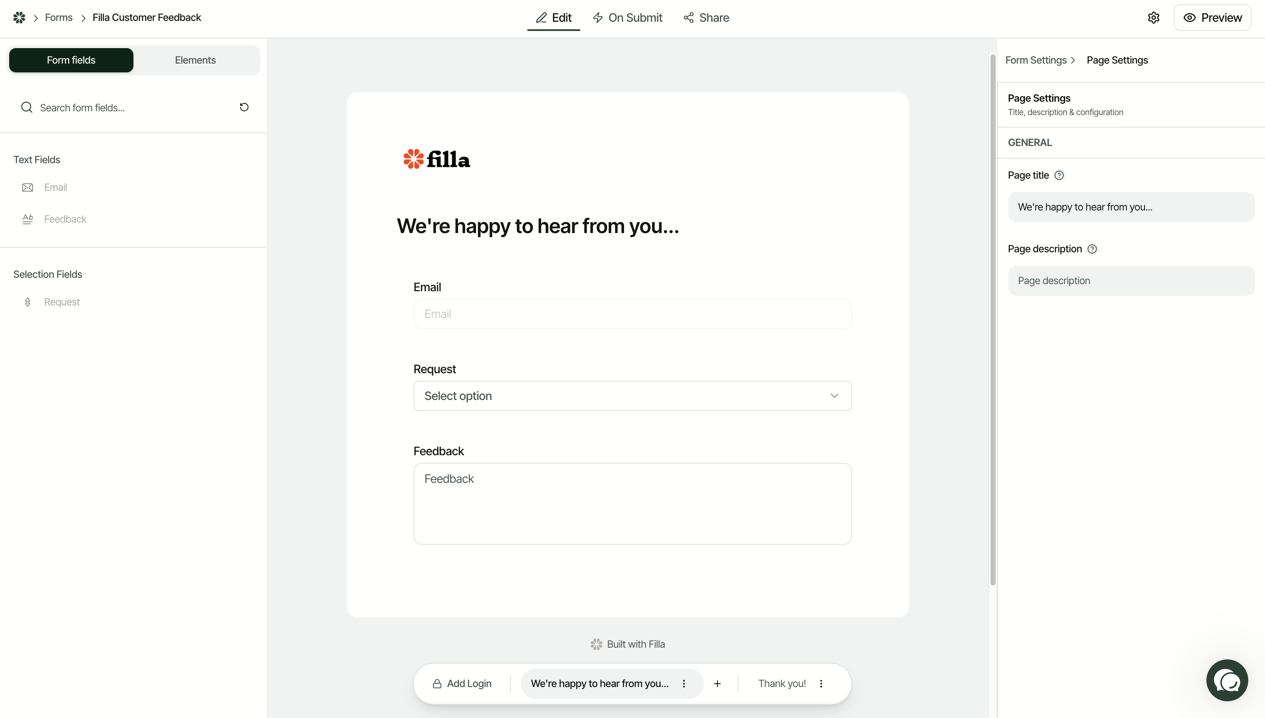Open the settings gear at top right
The width and height of the screenshot is (1265, 718).
[1154, 17]
